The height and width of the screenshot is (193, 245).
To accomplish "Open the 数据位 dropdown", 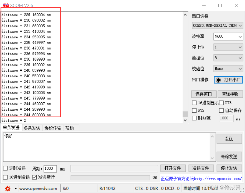I will point(228,58).
